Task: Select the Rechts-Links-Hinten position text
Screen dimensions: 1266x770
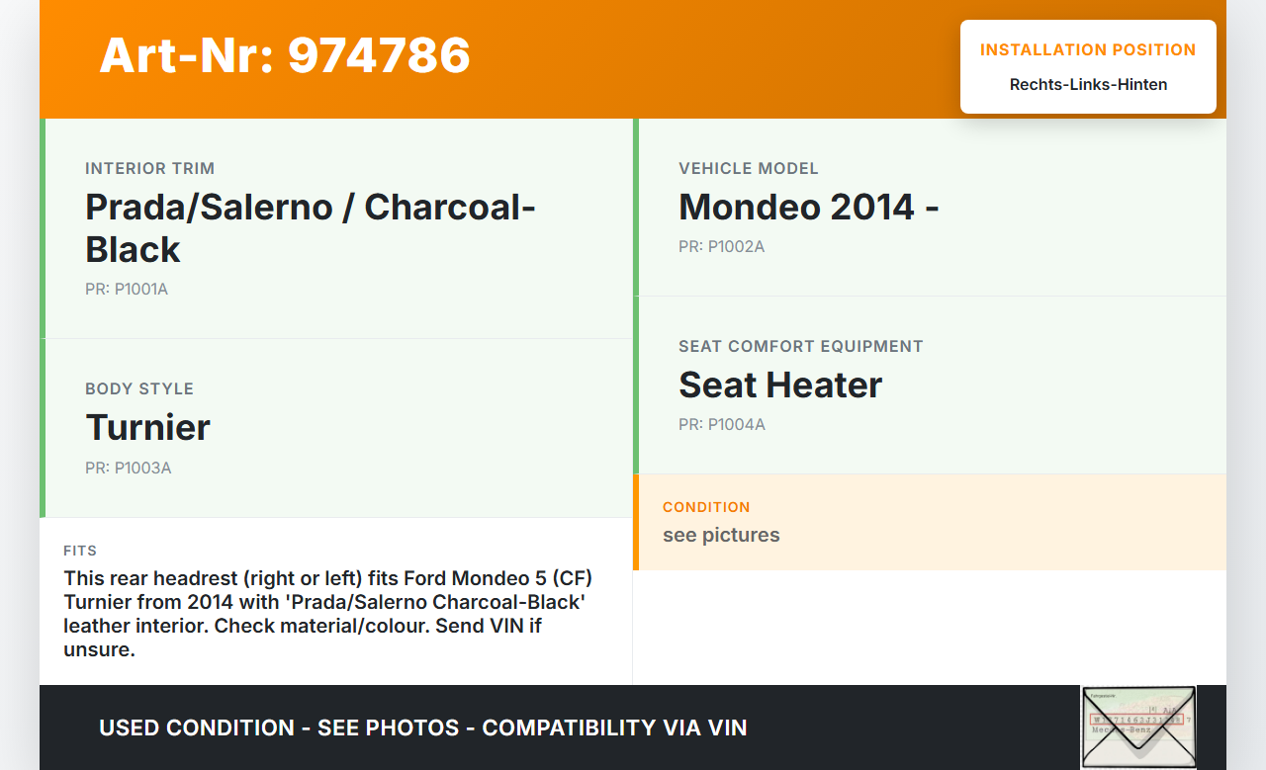Action: pyautogui.click(x=1088, y=85)
